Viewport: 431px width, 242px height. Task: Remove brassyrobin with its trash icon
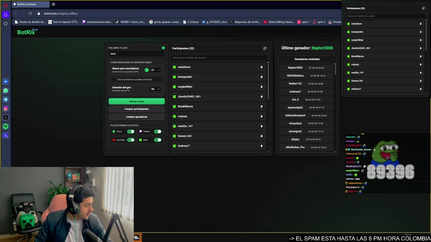262,77
